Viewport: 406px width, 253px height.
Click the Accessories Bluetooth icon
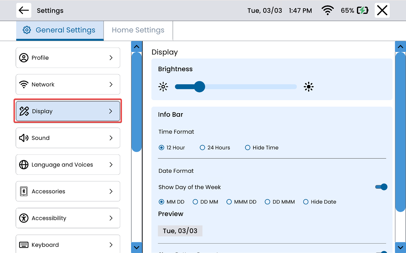(x=24, y=191)
